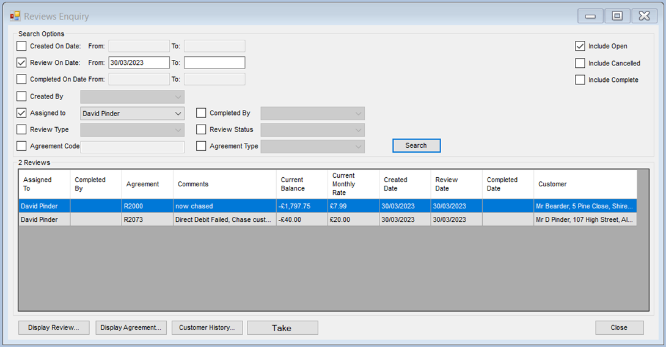Click the Reviews Enquiry window title icon
Viewport: 666px width, 347px height.
pos(15,16)
